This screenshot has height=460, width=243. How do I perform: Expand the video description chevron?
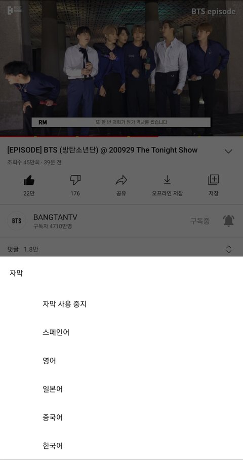click(228, 151)
